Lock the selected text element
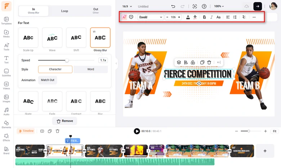Screen dimensions: 281x168 click(x=193, y=62)
